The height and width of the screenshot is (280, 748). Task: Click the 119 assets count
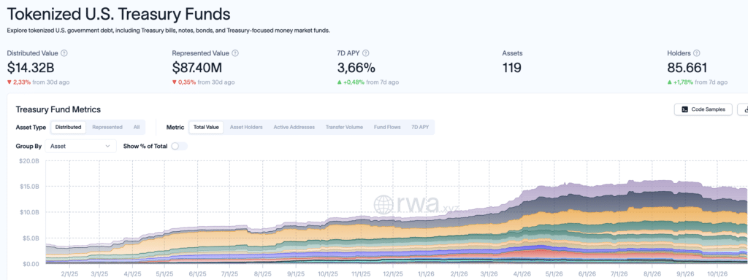(511, 68)
